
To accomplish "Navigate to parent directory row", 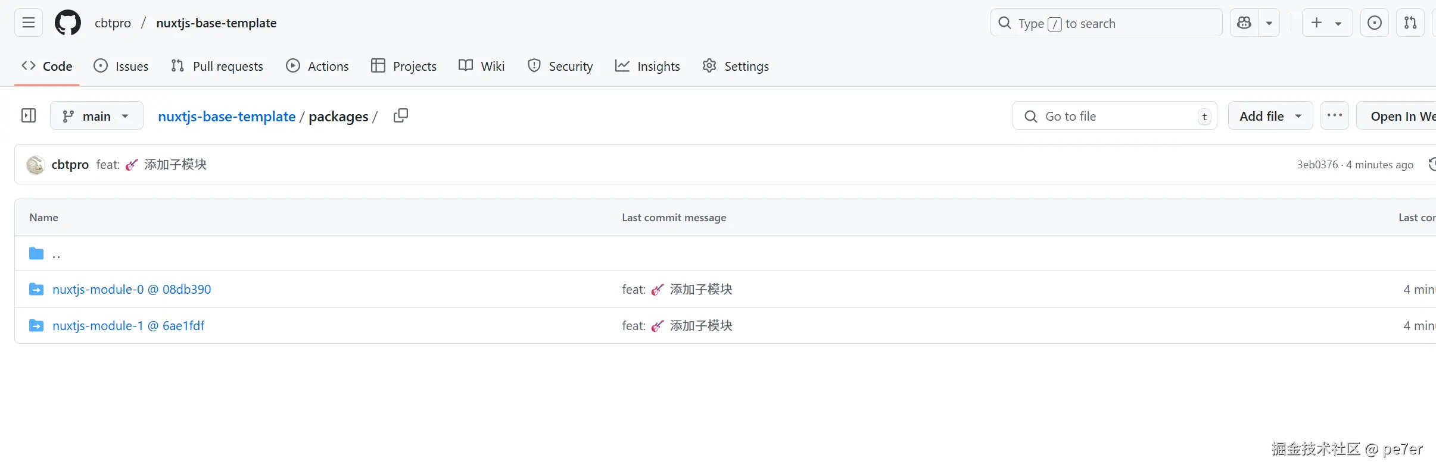I will [56, 254].
